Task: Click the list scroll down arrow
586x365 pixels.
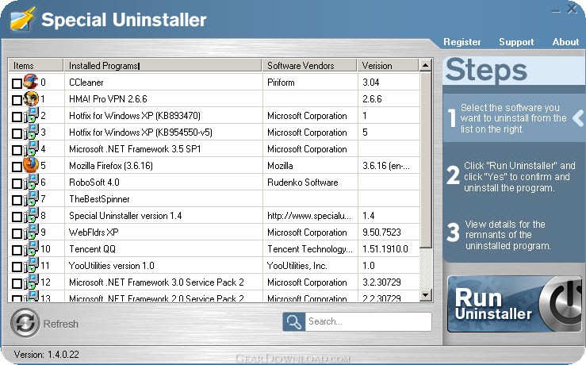Action: pos(425,295)
